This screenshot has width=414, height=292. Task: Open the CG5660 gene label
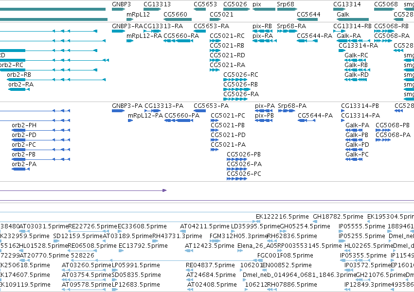tap(175, 14)
